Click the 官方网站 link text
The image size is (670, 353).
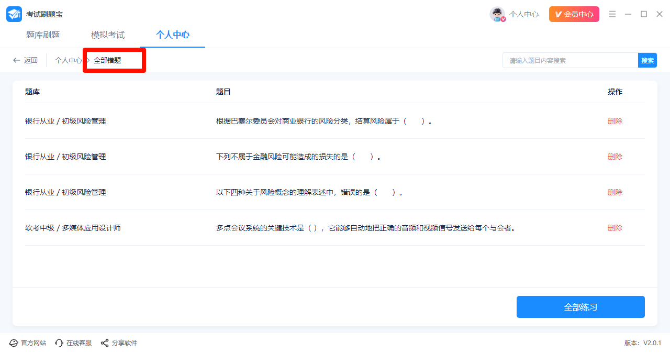point(33,343)
